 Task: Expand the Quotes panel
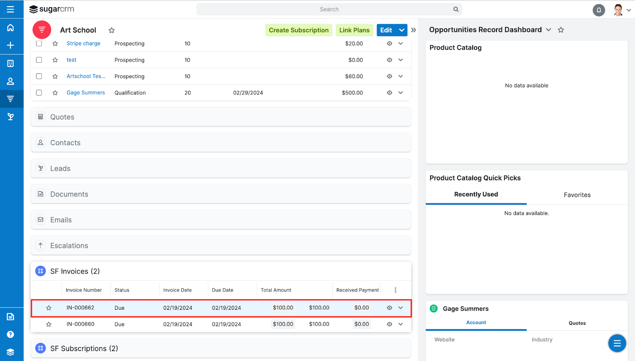point(62,117)
